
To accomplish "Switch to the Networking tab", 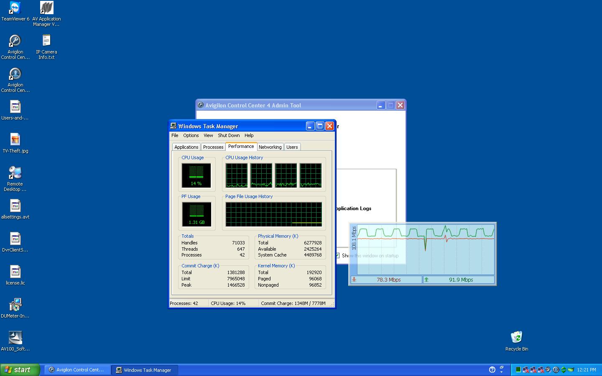I will [x=270, y=147].
